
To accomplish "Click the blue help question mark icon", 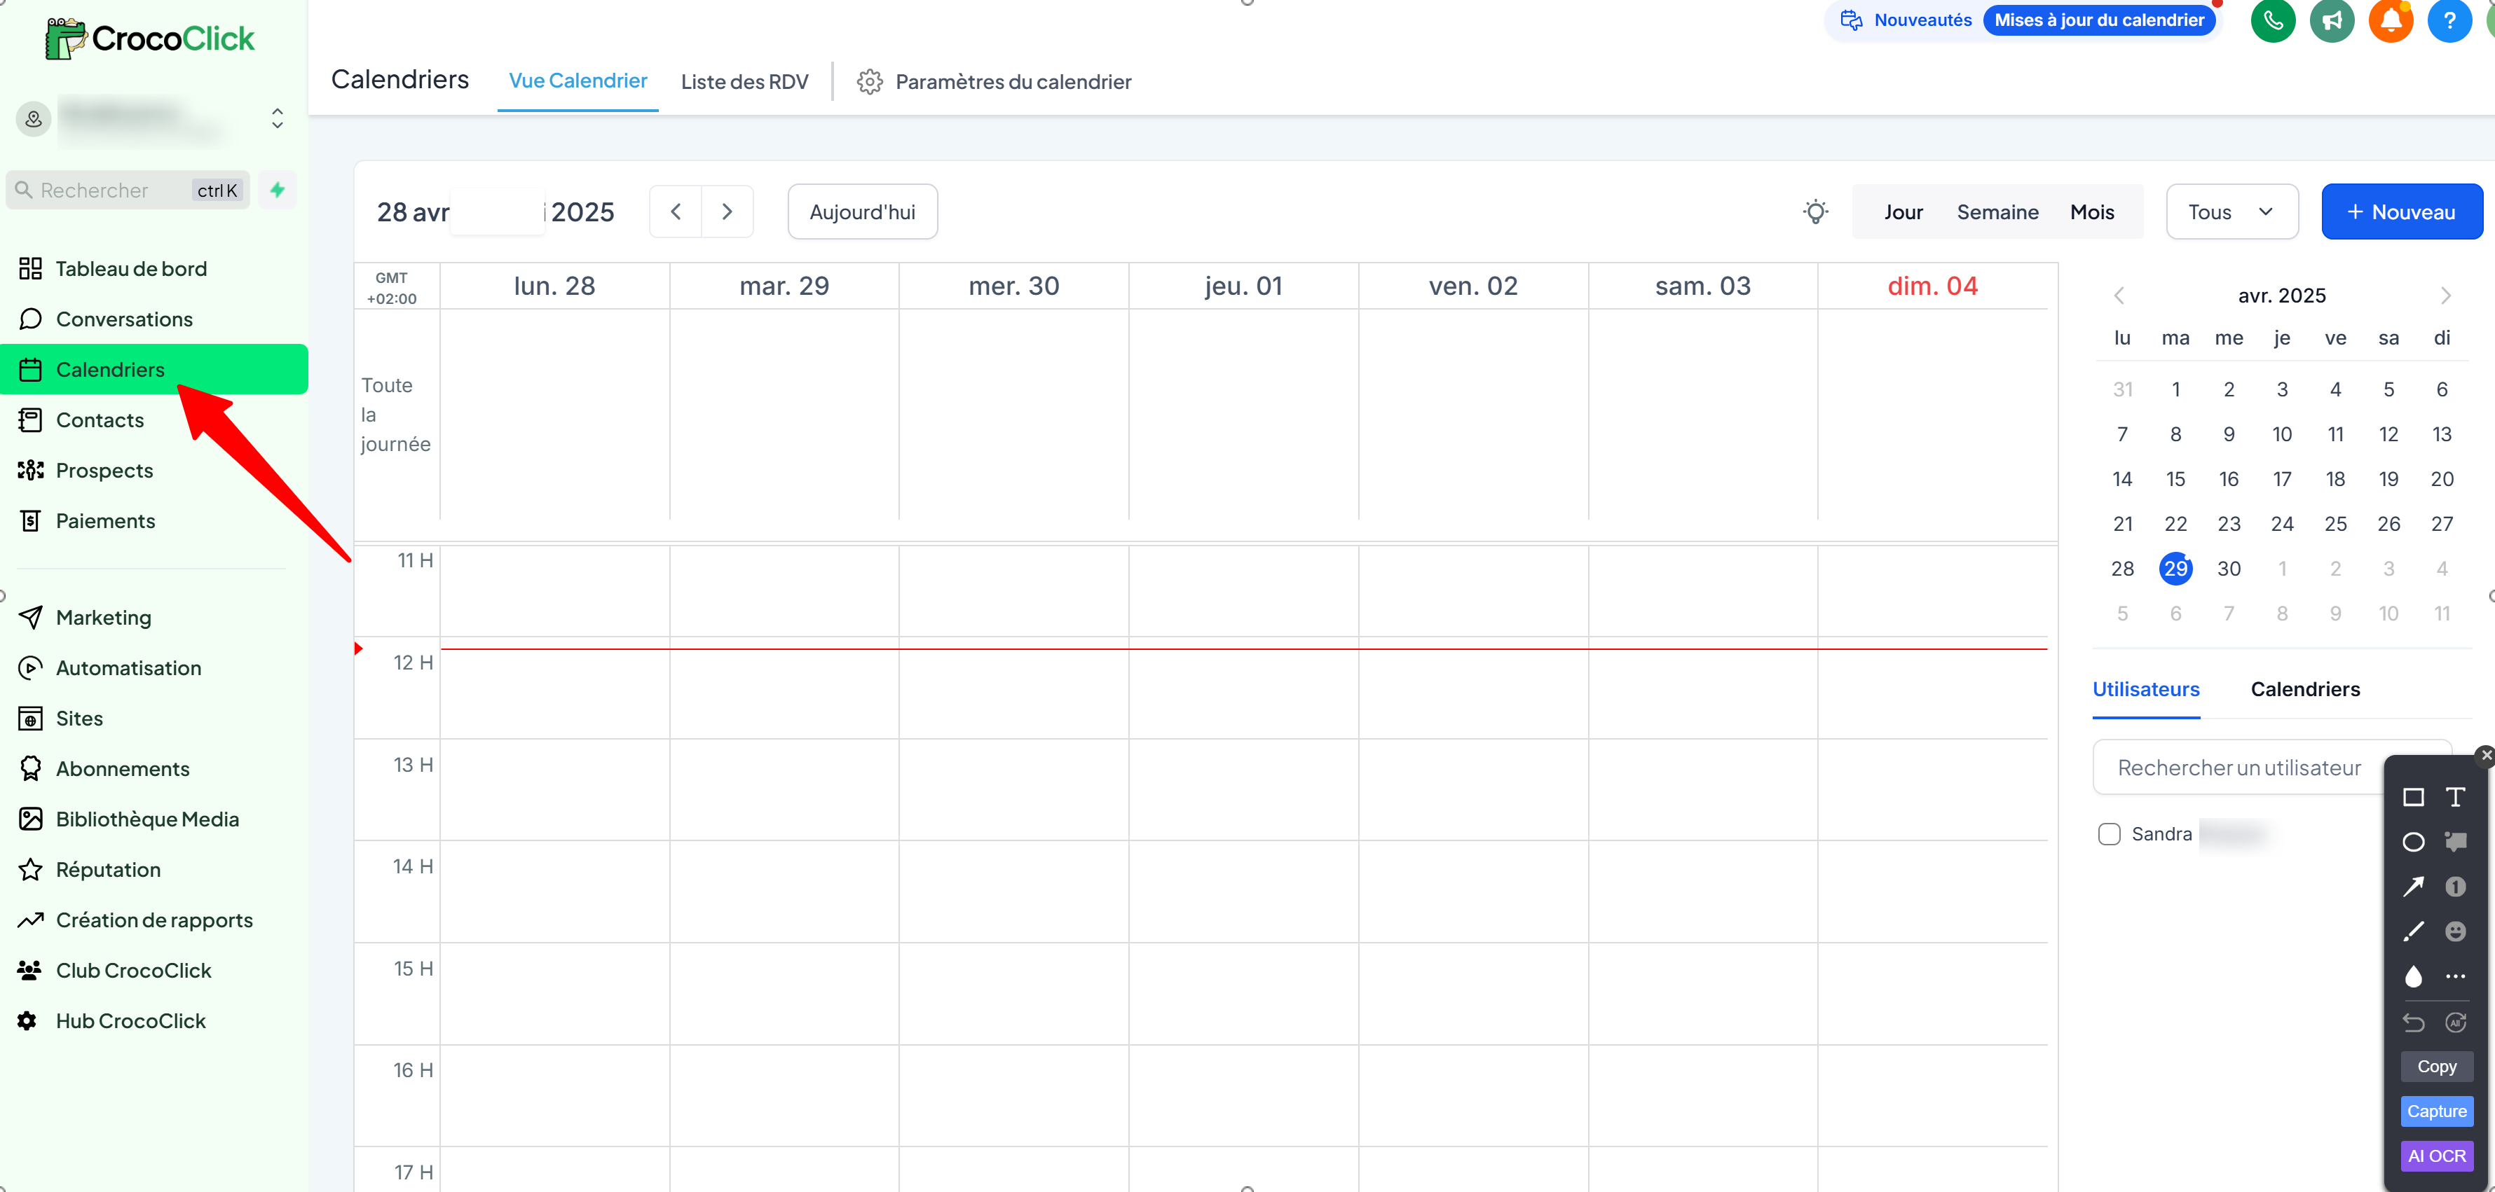I will 2449,20.
